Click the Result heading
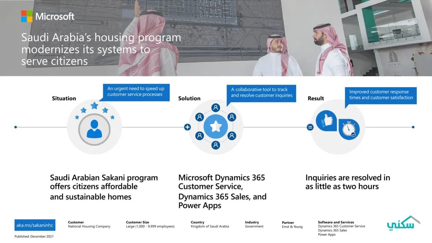This screenshot has height=243, width=432. 316,98
